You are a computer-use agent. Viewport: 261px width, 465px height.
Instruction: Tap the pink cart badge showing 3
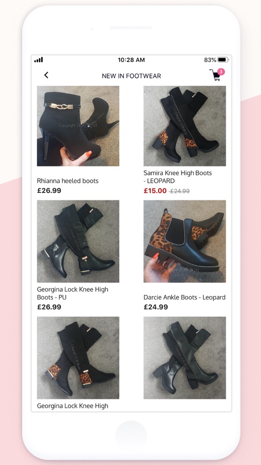[x=221, y=72]
